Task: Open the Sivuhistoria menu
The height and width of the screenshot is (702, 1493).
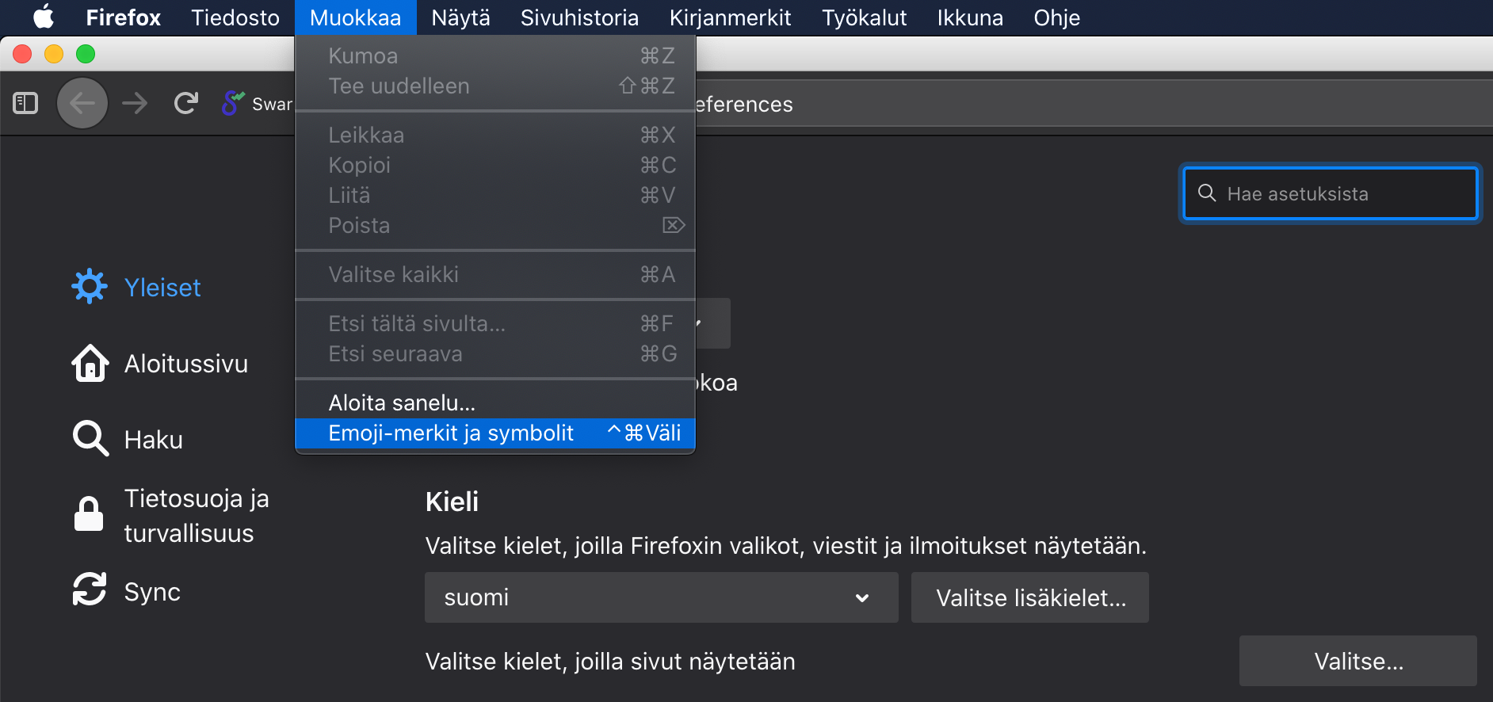Action: pyautogui.click(x=579, y=17)
